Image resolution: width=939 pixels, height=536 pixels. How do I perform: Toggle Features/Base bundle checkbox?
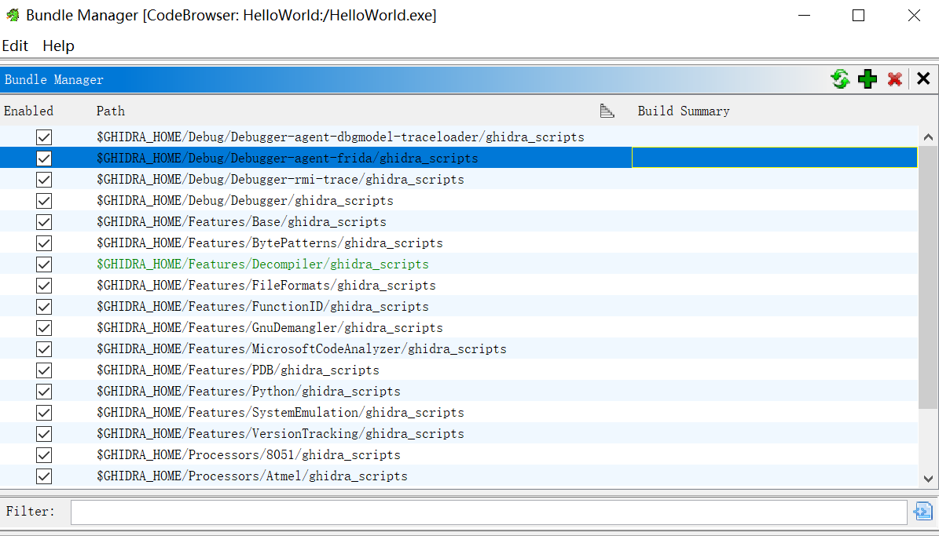coord(44,222)
